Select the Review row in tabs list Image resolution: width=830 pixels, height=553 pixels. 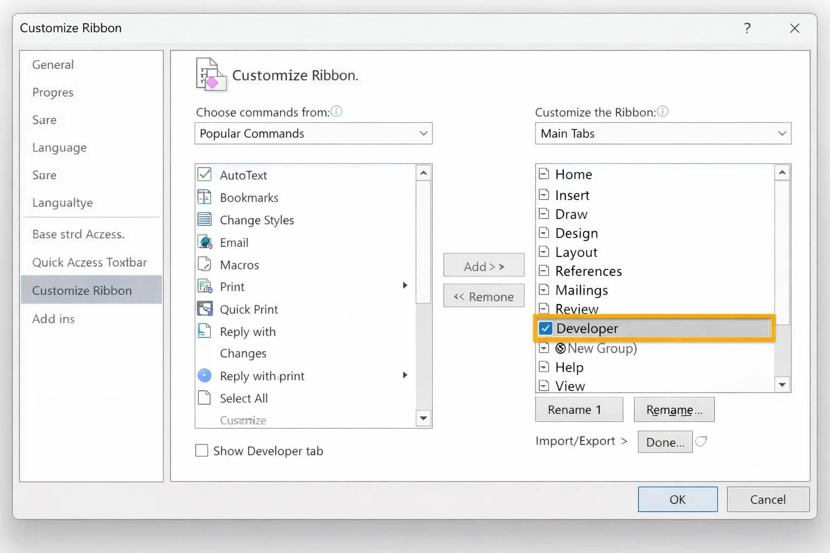(x=655, y=309)
